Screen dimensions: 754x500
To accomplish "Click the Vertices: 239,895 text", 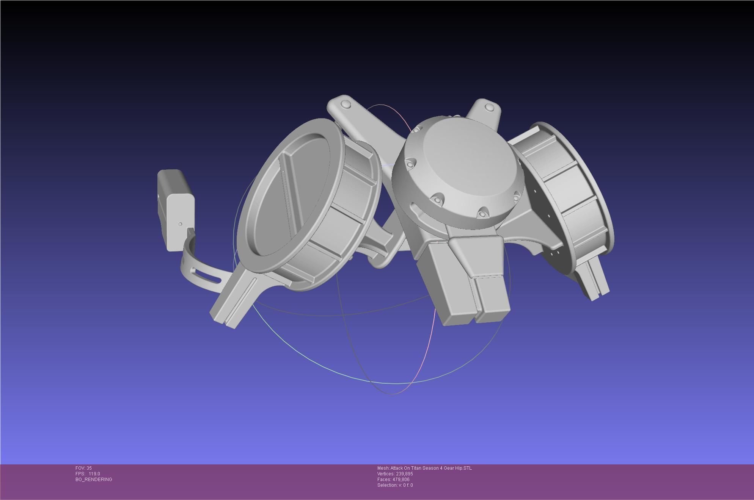I will (x=395, y=474).
